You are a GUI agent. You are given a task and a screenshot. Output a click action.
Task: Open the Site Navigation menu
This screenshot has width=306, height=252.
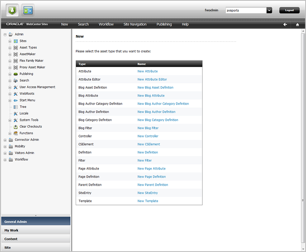tap(135, 25)
